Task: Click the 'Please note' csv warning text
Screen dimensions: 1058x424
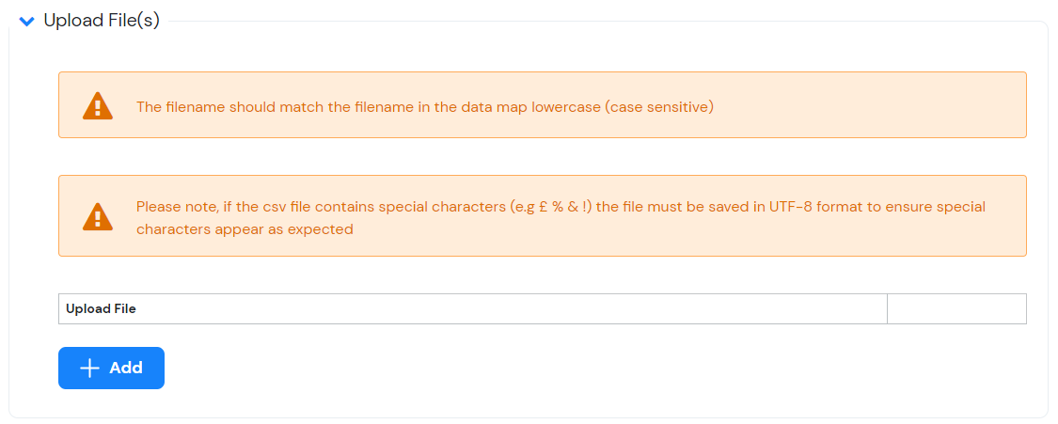Action: pos(561,206)
